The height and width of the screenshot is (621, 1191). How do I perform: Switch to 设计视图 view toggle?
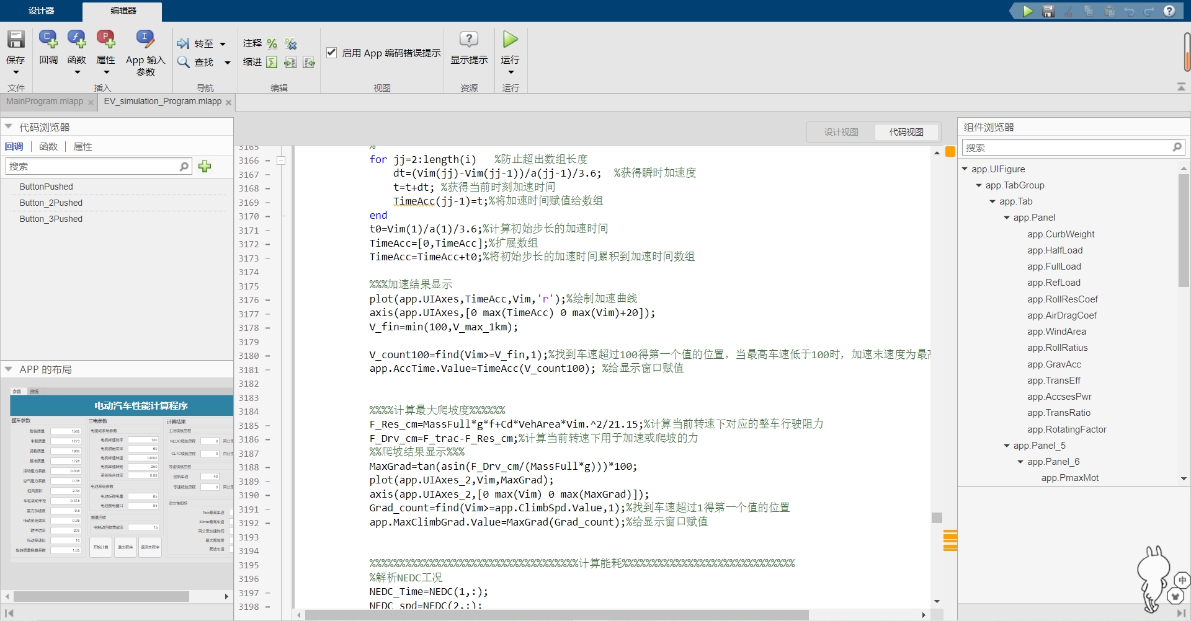[842, 131]
